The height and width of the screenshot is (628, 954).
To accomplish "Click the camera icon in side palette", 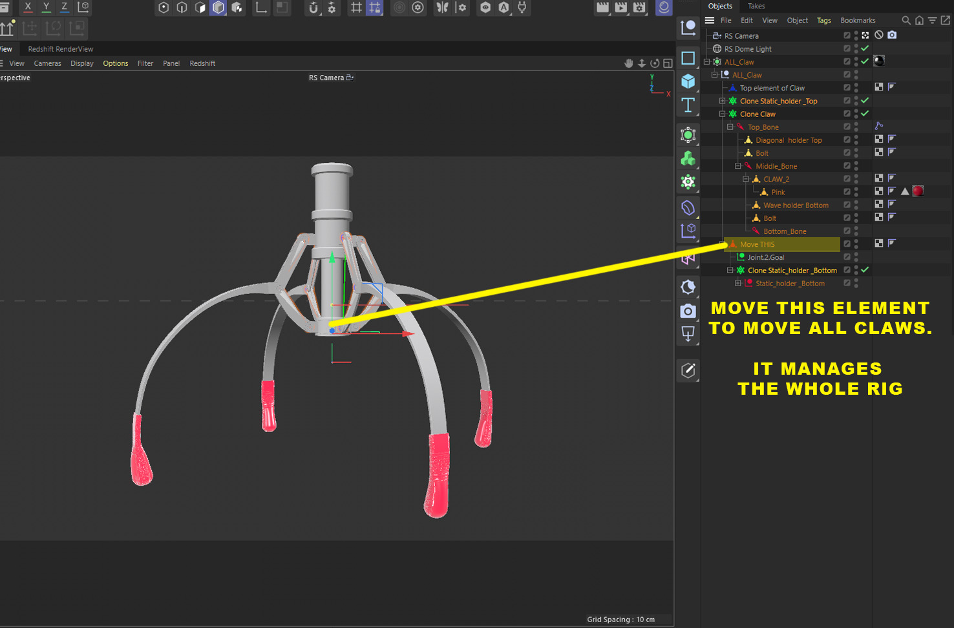I will click(x=688, y=311).
